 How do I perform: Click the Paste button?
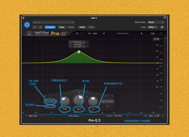pyautogui.click(x=71, y=27)
